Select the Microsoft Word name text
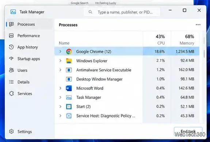 pos(90,88)
